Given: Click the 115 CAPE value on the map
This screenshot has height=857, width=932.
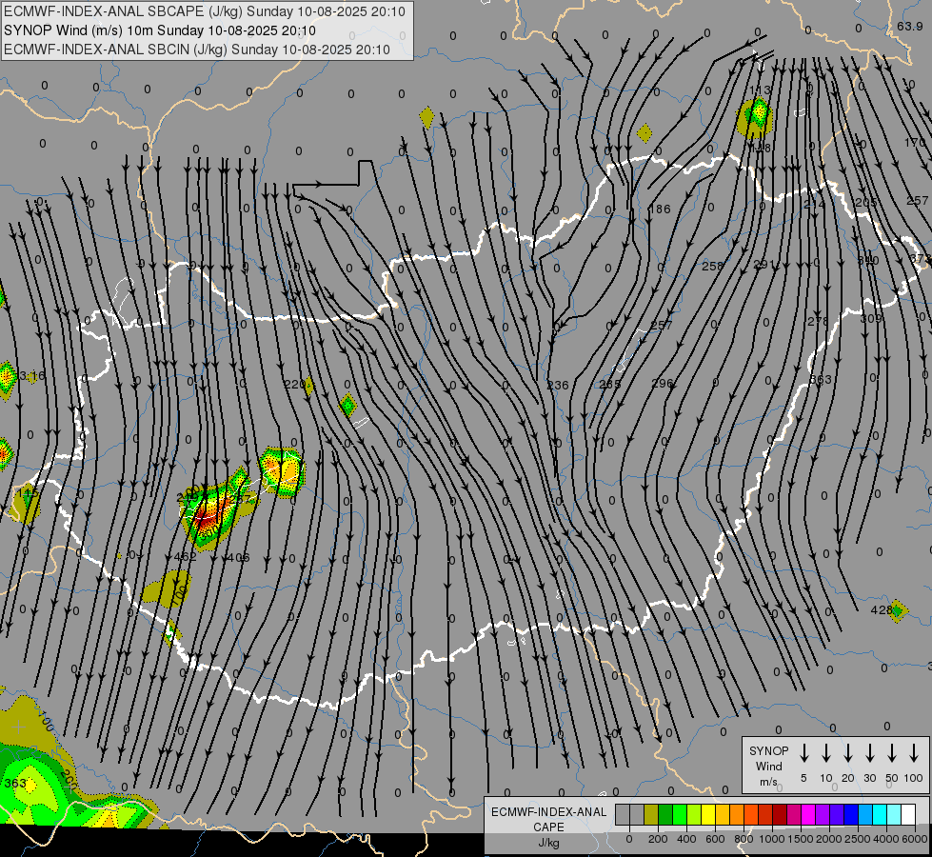Looking at the screenshot, I should point(28,493).
